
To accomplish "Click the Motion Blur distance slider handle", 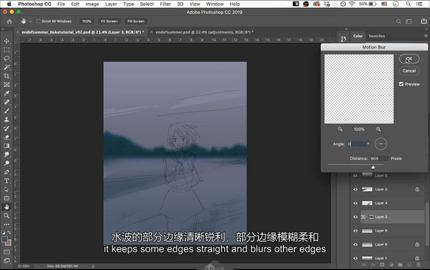I will click(373, 167).
